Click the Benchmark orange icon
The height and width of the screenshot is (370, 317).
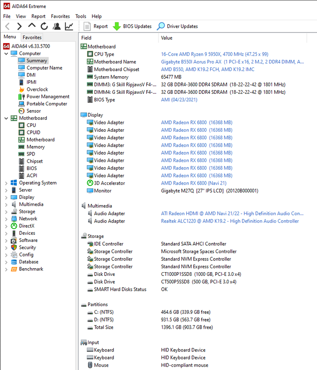click(x=14, y=269)
